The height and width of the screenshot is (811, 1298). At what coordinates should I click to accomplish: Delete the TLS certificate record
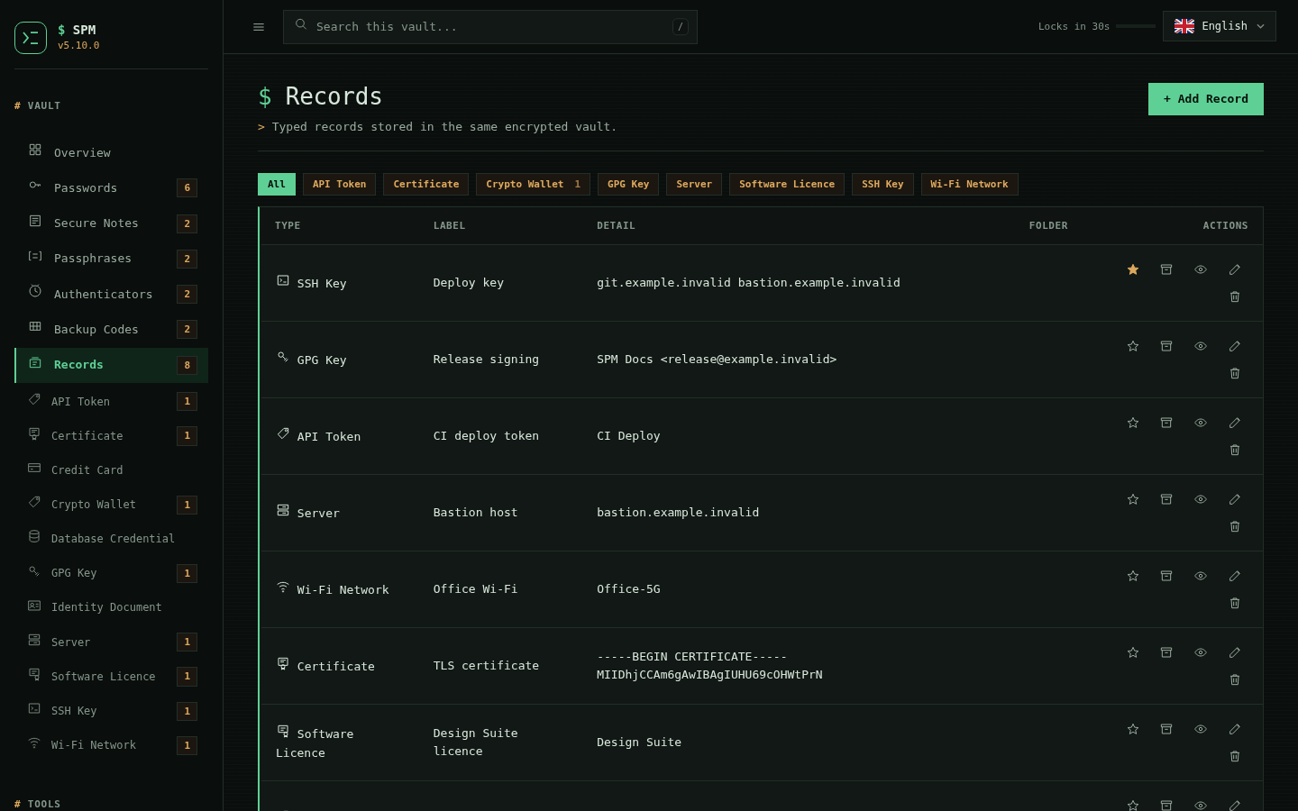(1235, 679)
